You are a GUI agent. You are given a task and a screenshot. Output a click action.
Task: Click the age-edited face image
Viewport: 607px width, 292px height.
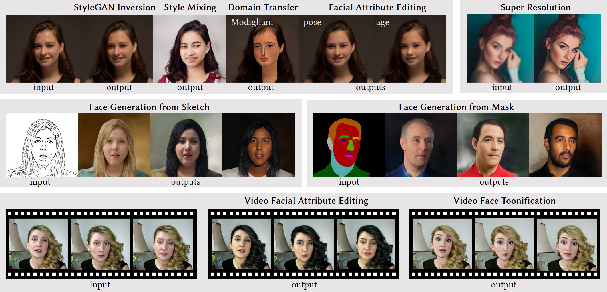pos(409,49)
